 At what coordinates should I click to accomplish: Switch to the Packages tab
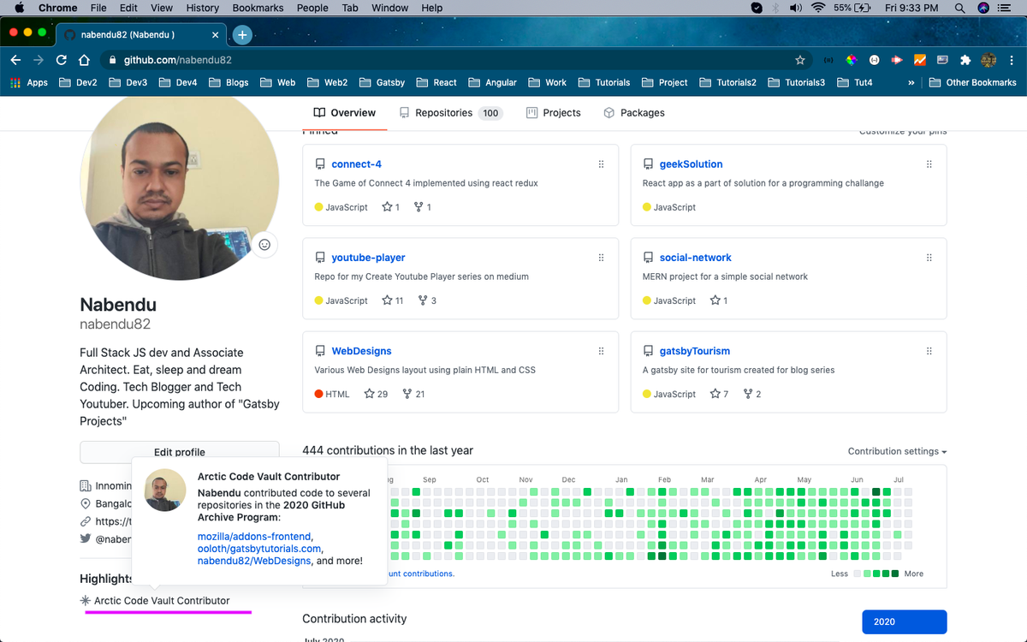(x=634, y=113)
